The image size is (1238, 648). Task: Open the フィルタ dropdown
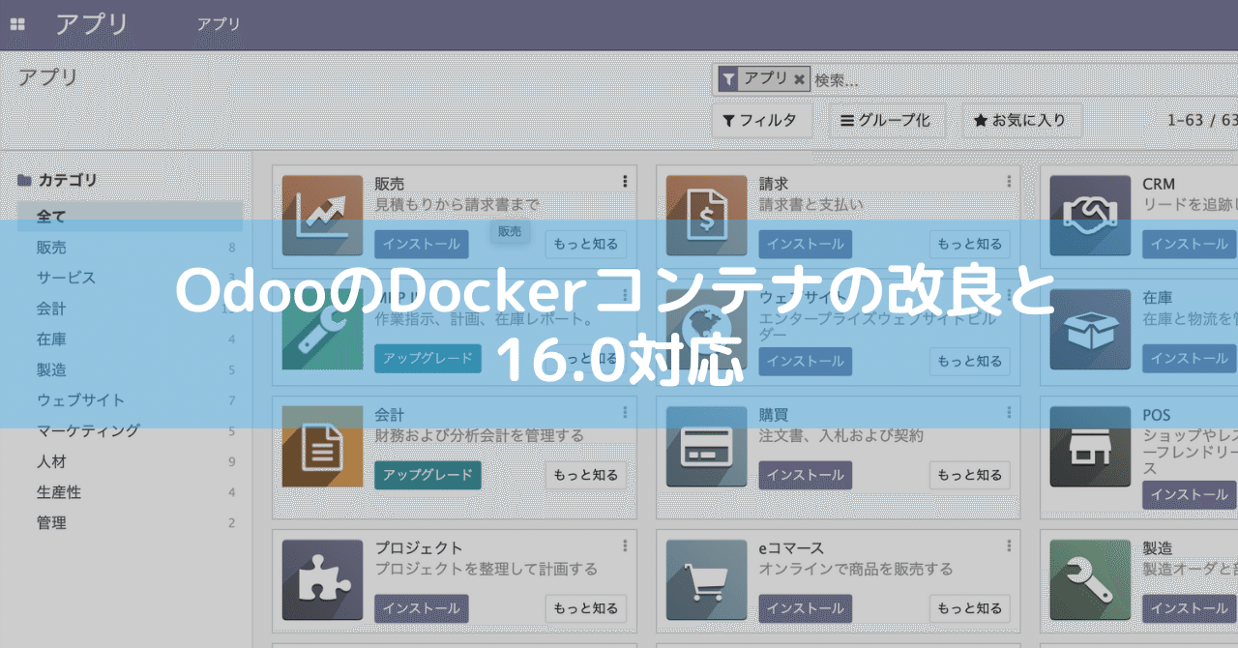(x=762, y=120)
